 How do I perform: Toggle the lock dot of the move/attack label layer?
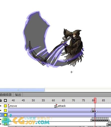click(x=1, y=106)
